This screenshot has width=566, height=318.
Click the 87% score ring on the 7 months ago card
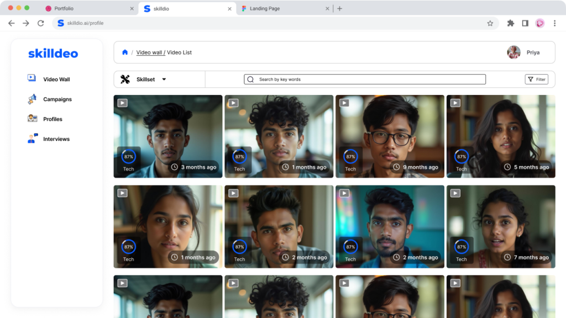(462, 247)
